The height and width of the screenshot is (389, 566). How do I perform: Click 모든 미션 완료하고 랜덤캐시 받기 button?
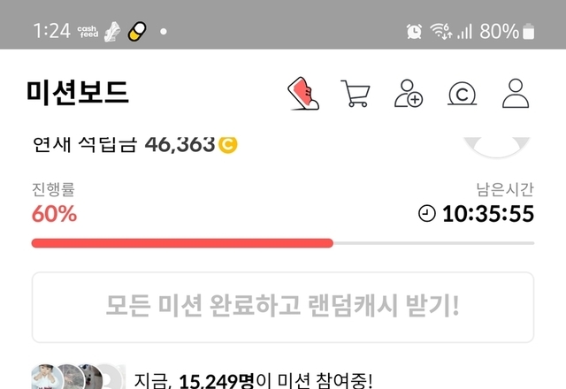click(x=283, y=307)
